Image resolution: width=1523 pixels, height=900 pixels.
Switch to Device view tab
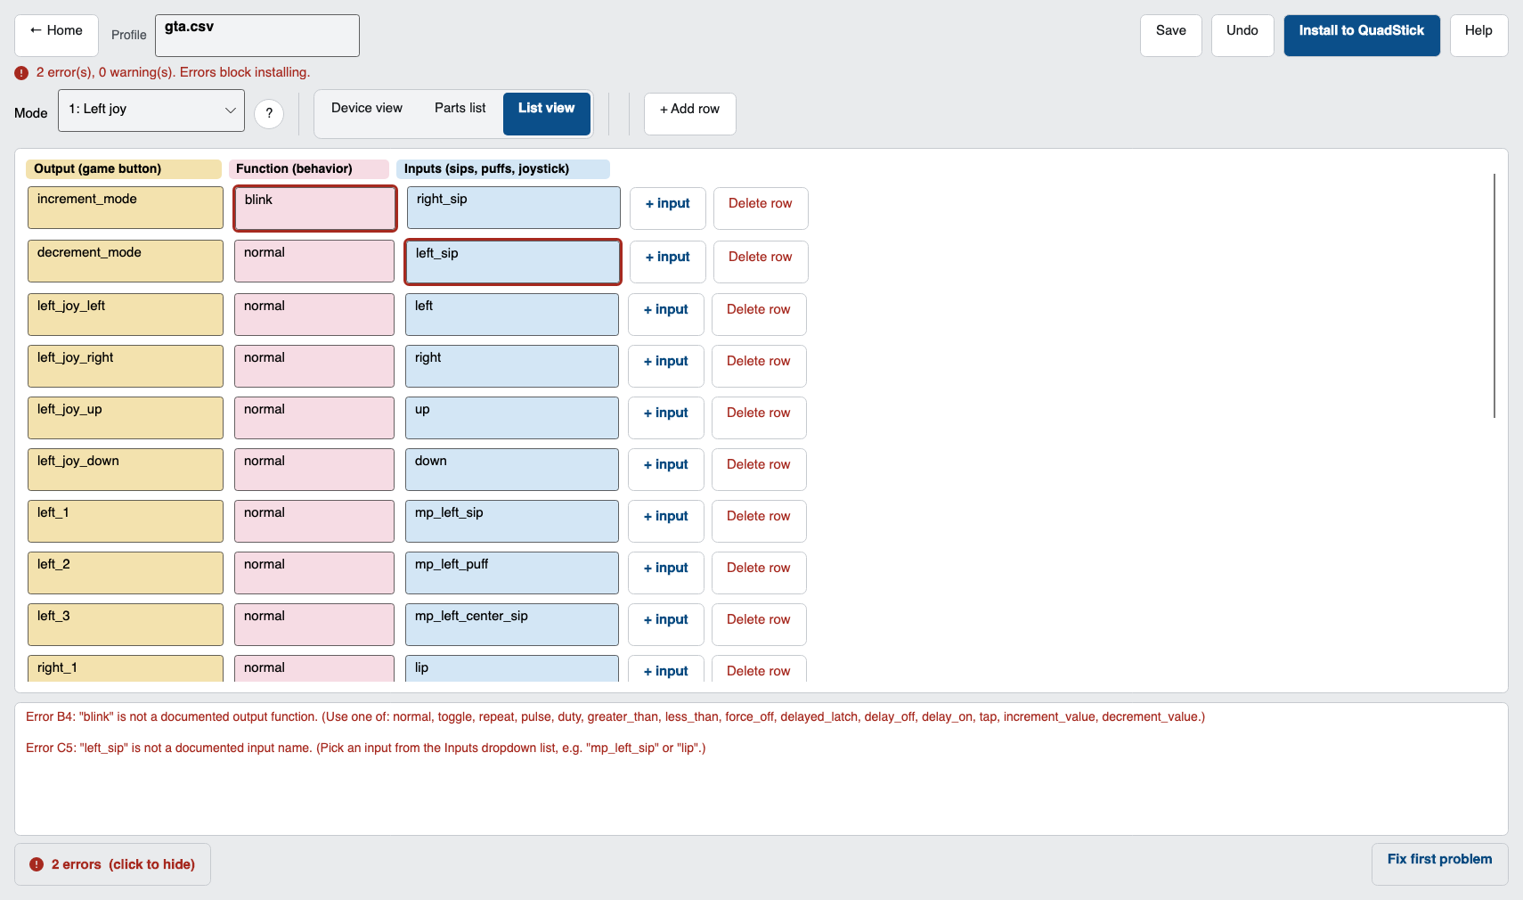tap(367, 114)
